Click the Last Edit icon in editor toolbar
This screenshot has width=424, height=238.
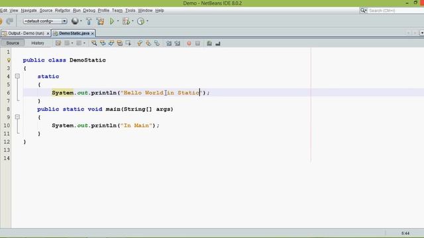pyautogui.click(x=58, y=43)
